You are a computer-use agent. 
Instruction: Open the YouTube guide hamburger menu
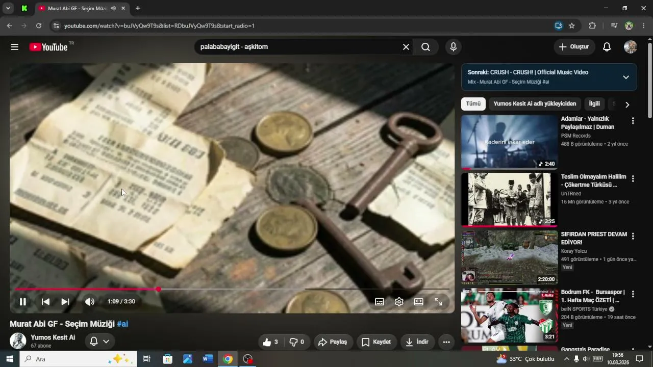coord(14,47)
